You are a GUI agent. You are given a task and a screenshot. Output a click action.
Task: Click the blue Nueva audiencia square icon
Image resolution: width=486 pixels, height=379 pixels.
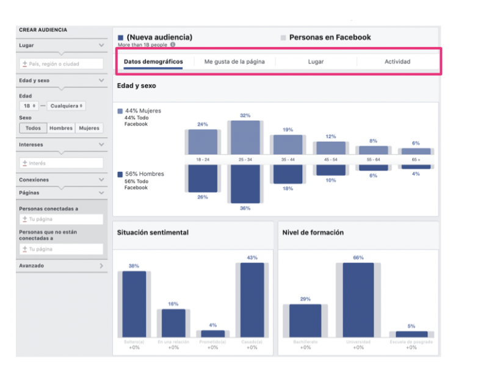click(x=121, y=37)
